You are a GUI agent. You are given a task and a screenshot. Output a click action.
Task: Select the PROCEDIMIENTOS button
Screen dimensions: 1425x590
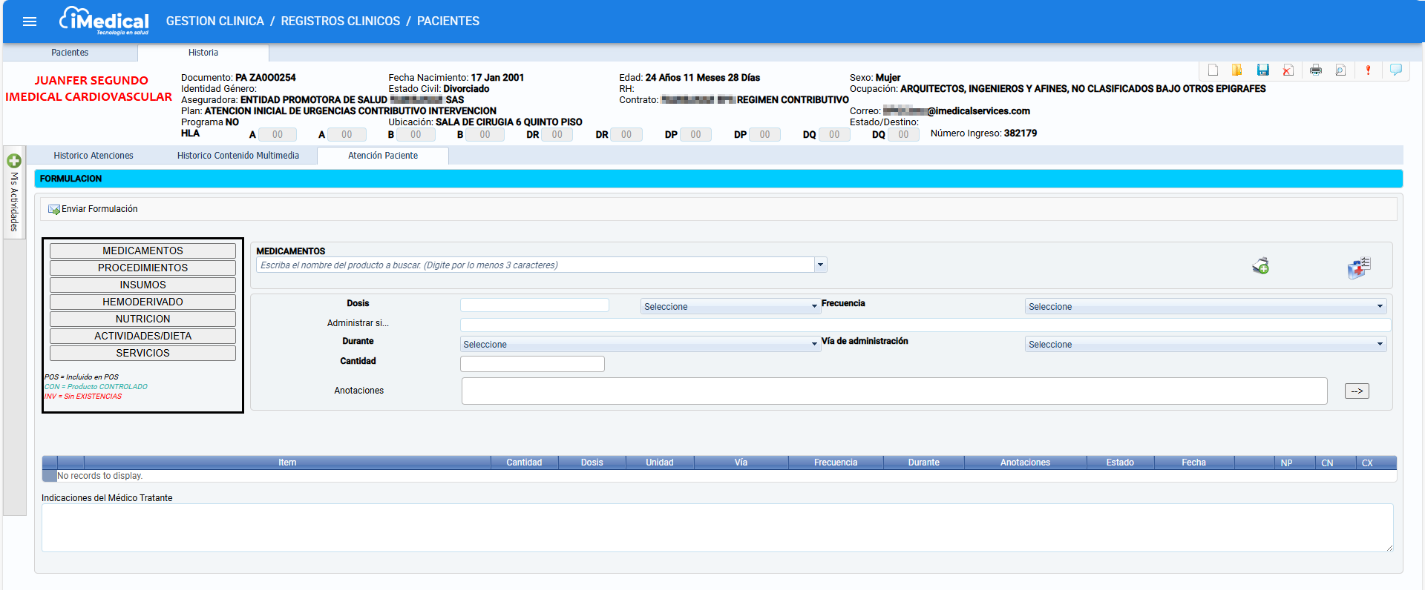coord(142,268)
